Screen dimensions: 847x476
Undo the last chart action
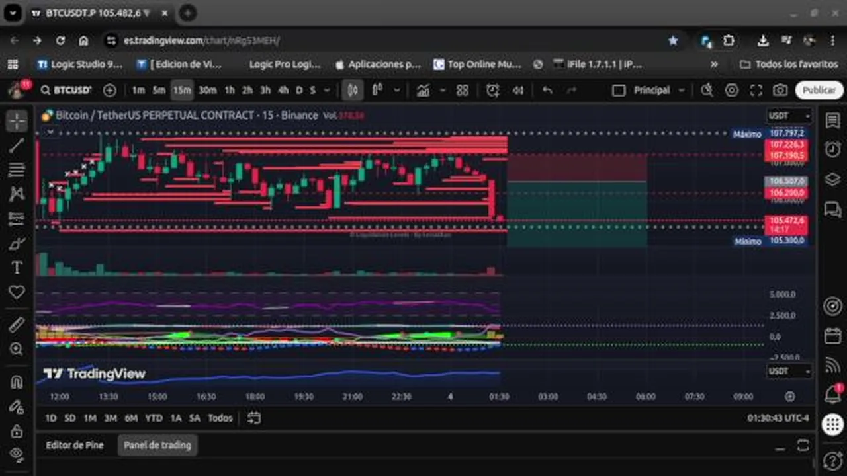click(x=547, y=90)
